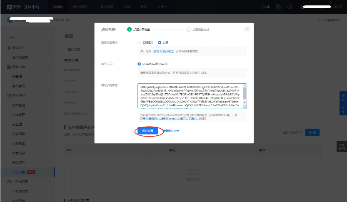Expand the app name dropdown chevron
The image size is (347, 202).
click(67, 20)
